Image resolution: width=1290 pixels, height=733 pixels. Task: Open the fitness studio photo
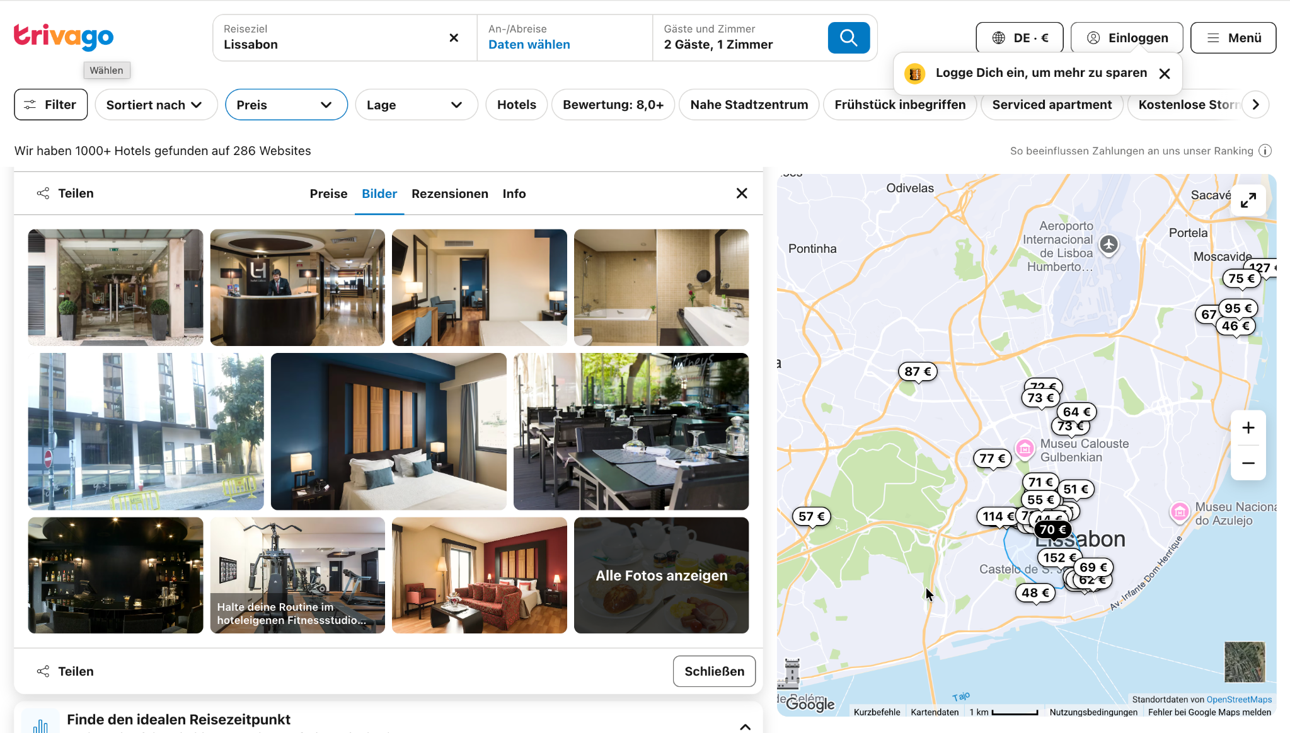click(297, 575)
